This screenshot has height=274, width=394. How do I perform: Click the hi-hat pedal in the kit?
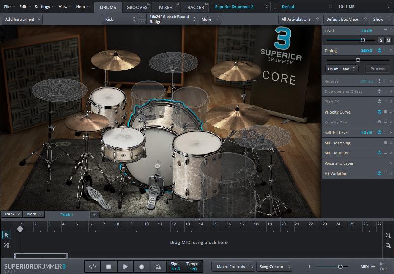point(98,197)
